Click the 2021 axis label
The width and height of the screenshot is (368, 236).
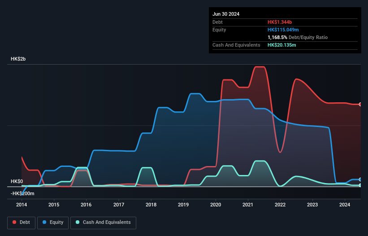248,205
